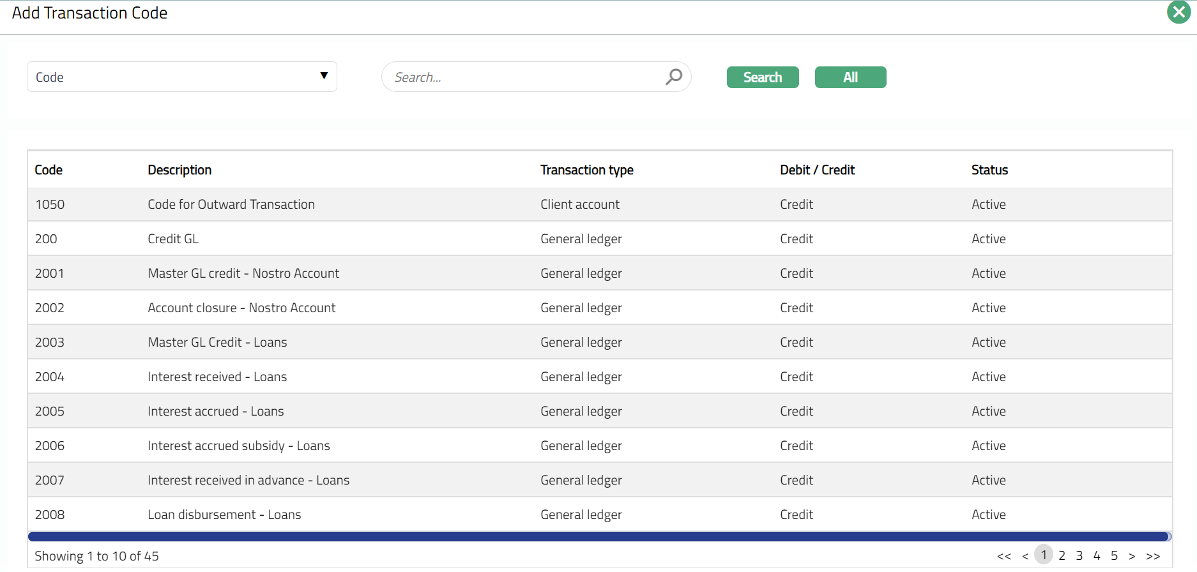Go to first page with << control
The width and height of the screenshot is (1197, 572).
pyautogui.click(x=1004, y=556)
